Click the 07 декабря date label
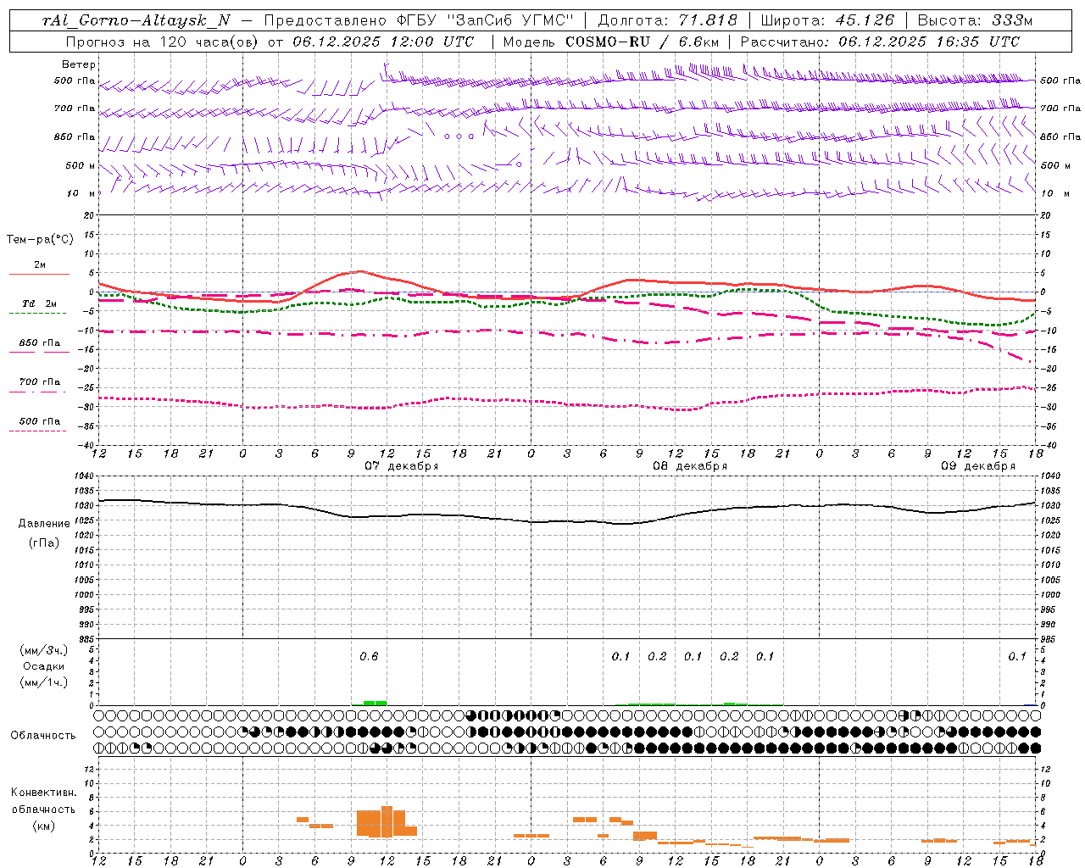 point(402,466)
